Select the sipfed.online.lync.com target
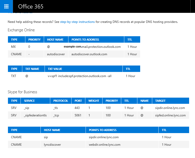Screen dimensions: 195x158 [170, 115]
